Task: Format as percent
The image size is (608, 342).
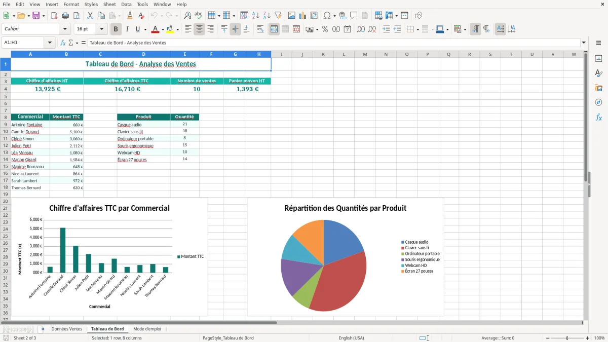Action: [325, 29]
